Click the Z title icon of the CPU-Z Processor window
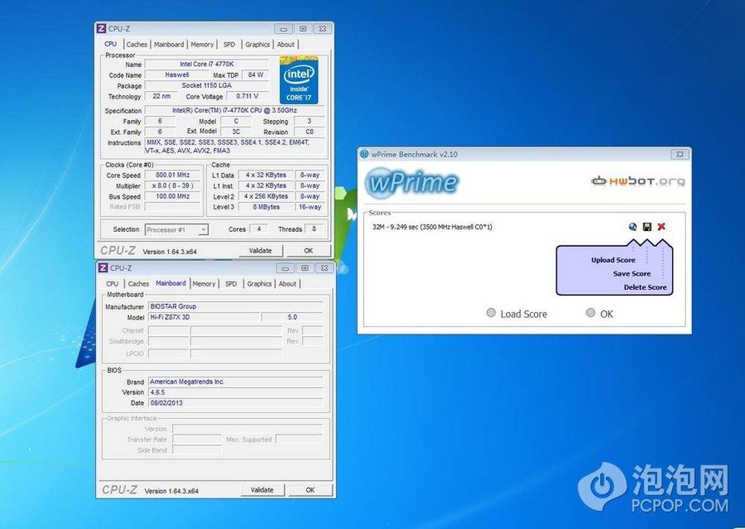Image resolution: width=745 pixels, height=529 pixels. pos(101,28)
